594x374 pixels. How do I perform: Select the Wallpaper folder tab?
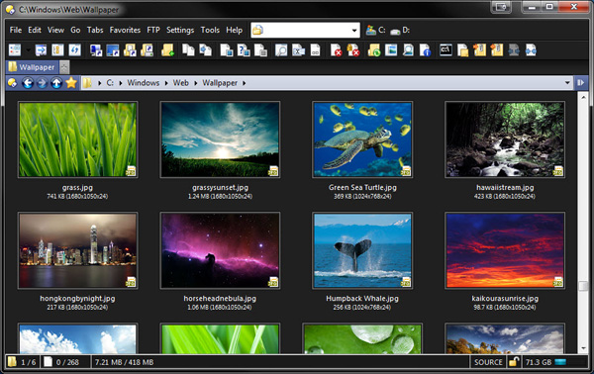tap(33, 67)
